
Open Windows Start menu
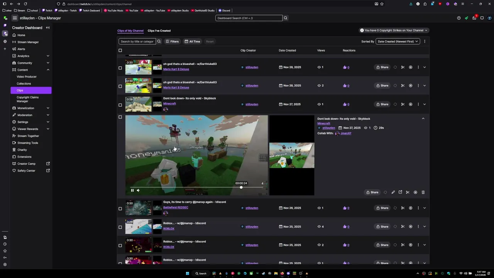(x=188, y=273)
